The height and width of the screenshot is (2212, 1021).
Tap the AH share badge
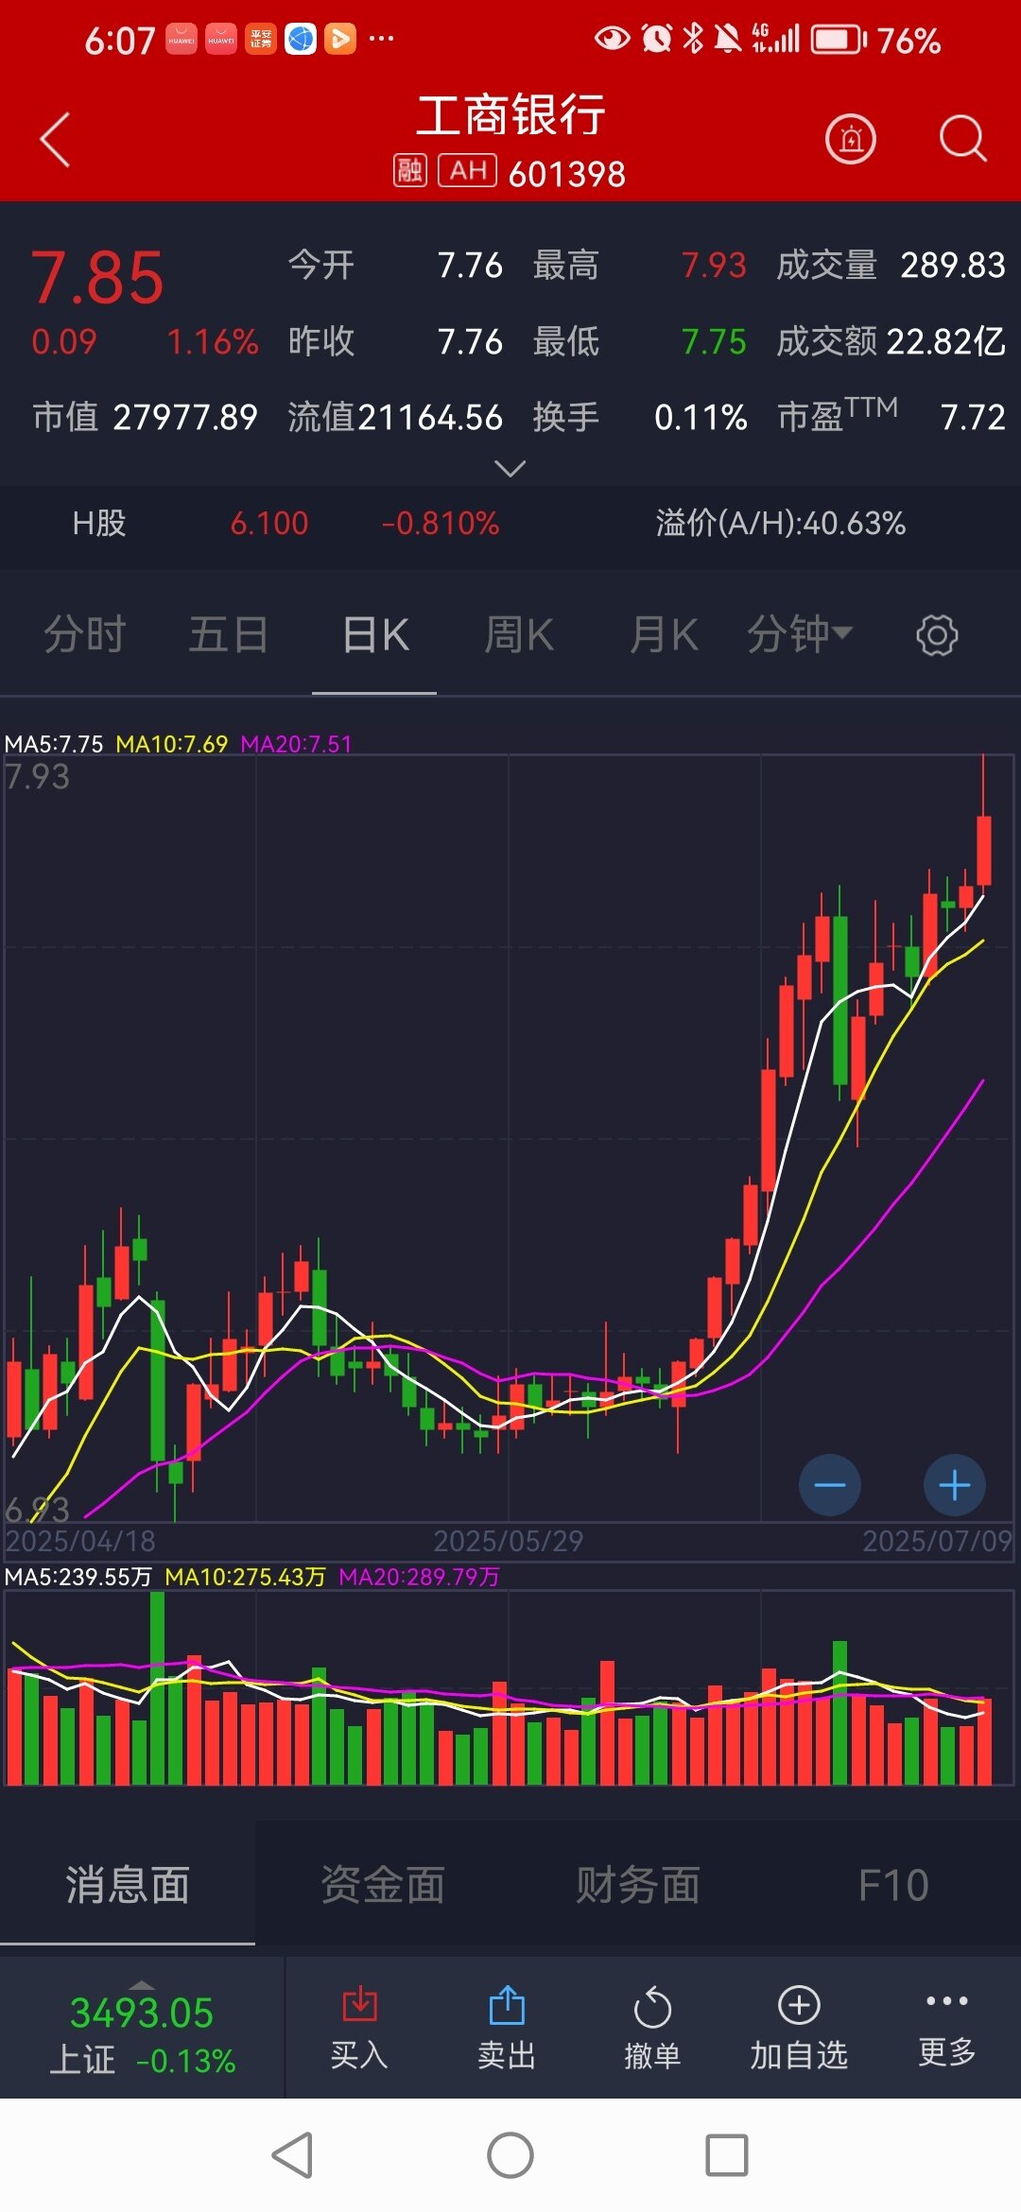pos(468,171)
